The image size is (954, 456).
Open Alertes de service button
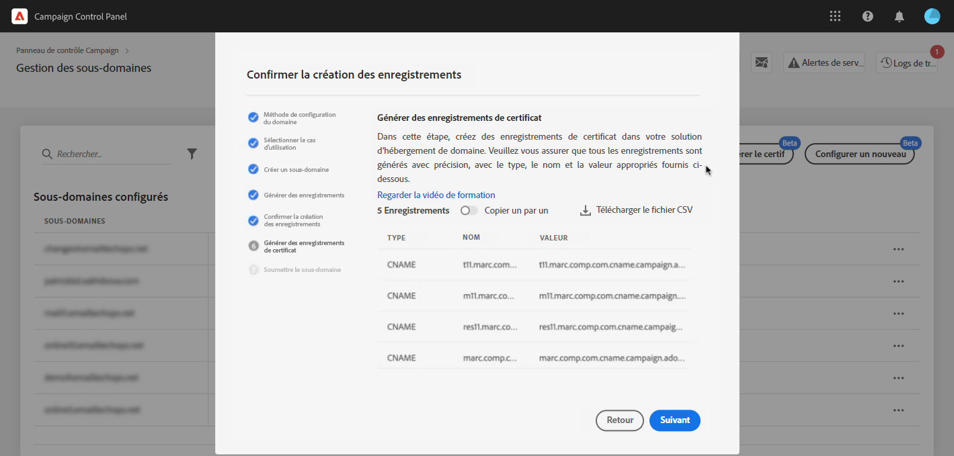(x=824, y=62)
